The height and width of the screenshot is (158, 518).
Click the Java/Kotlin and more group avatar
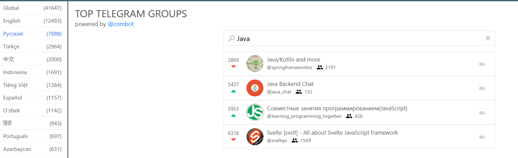tap(255, 64)
